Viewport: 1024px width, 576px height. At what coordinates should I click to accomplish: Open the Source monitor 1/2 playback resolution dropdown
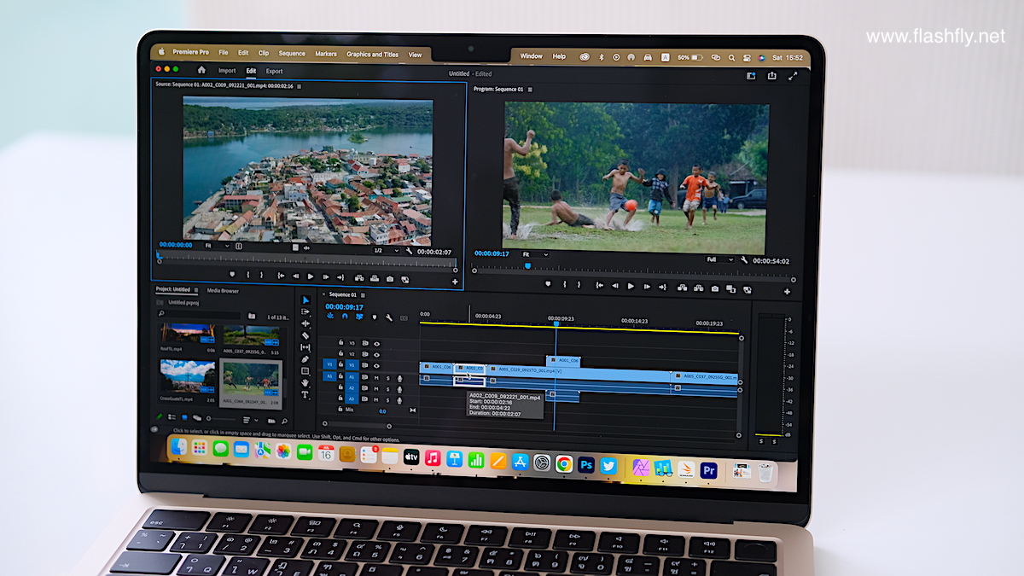point(386,251)
